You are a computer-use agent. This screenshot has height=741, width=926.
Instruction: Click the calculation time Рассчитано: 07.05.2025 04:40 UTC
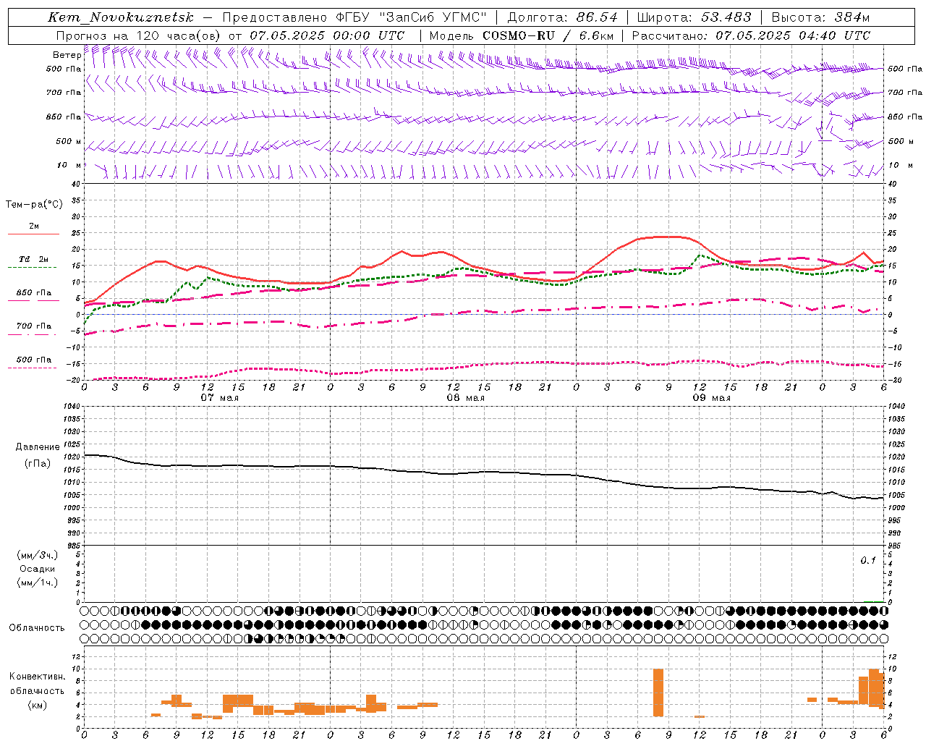coord(751,35)
